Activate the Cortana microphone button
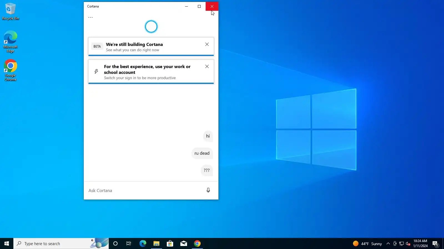The width and height of the screenshot is (444, 249). tap(208, 190)
